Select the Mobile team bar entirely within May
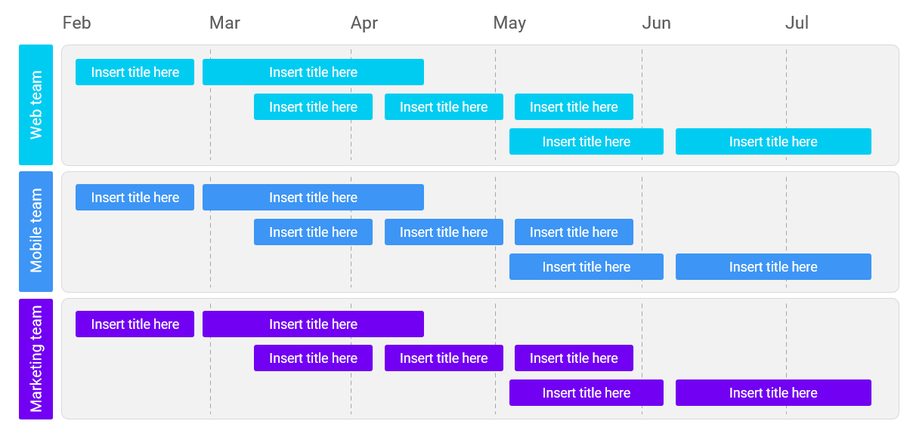 pyautogui.click(x=574, y=232)
